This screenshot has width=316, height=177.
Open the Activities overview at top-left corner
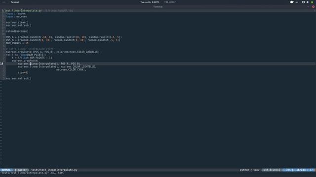3,2
